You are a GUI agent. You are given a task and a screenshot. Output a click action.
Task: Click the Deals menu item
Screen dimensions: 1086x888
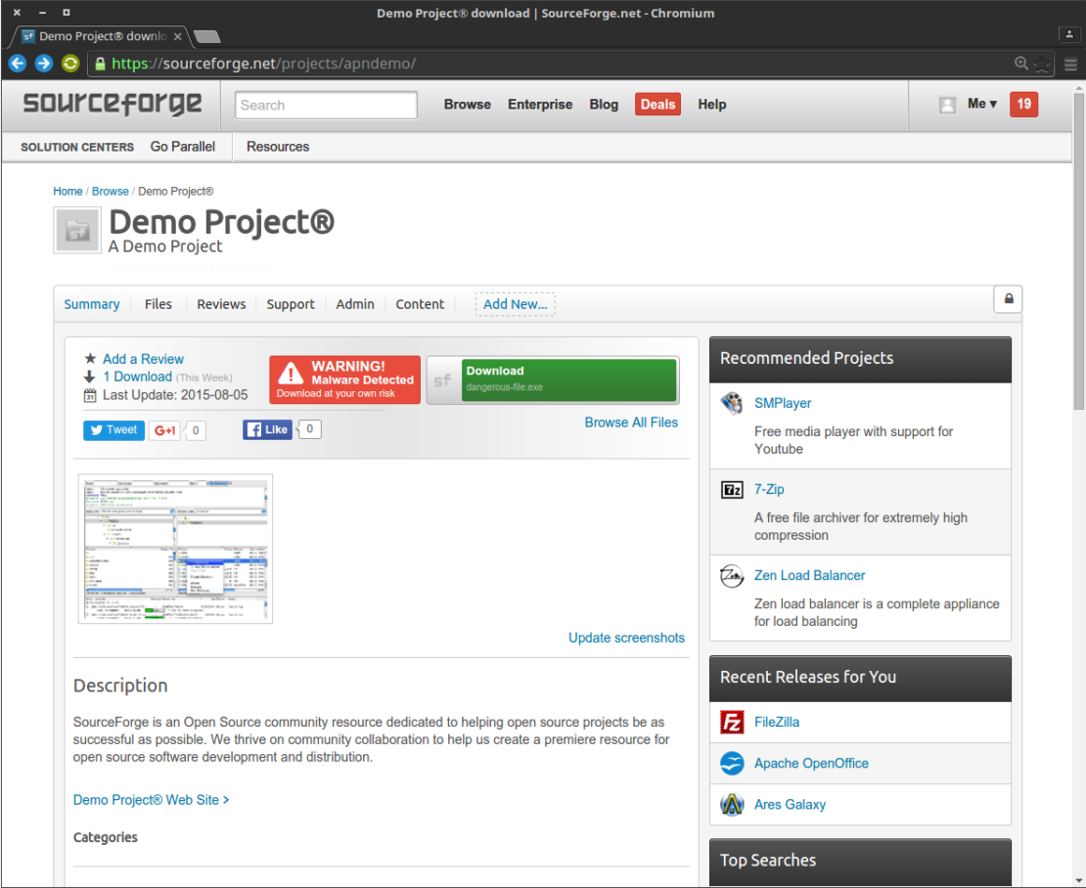point(657,104)
